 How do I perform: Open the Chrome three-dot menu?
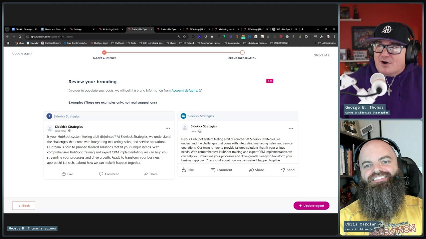pyautogui.click(x=334, y=37)
